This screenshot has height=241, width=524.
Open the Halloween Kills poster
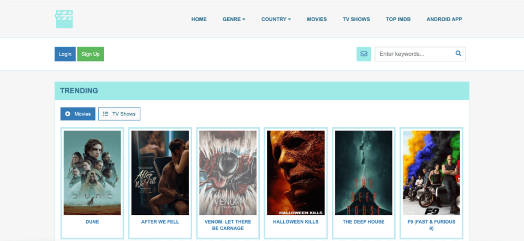tap(296, 173)
